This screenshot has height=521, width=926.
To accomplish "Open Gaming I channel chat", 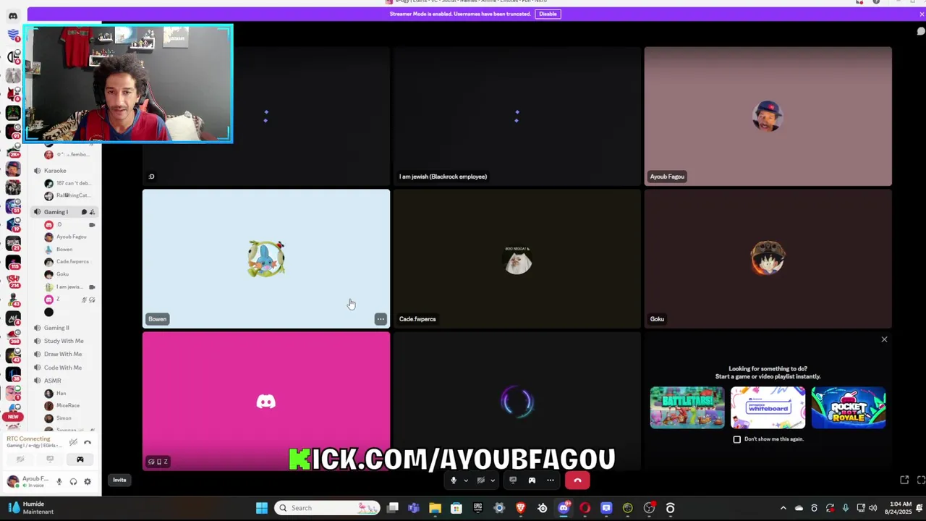I will click(84, 212).
